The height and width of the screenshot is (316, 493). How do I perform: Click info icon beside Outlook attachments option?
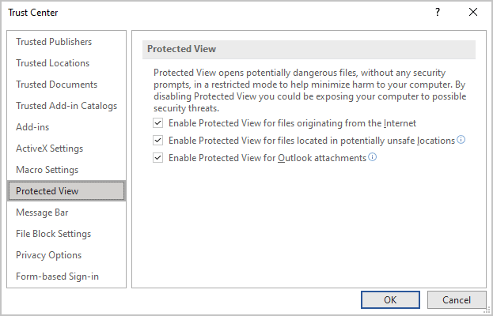pos(373,157)
